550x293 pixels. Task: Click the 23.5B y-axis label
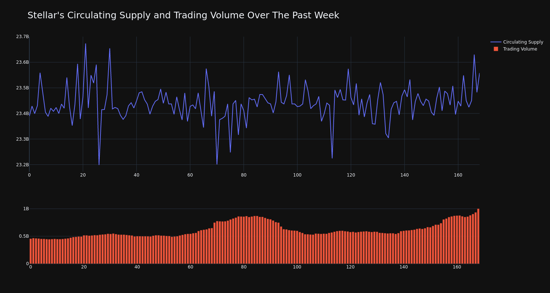click(22, 88)
